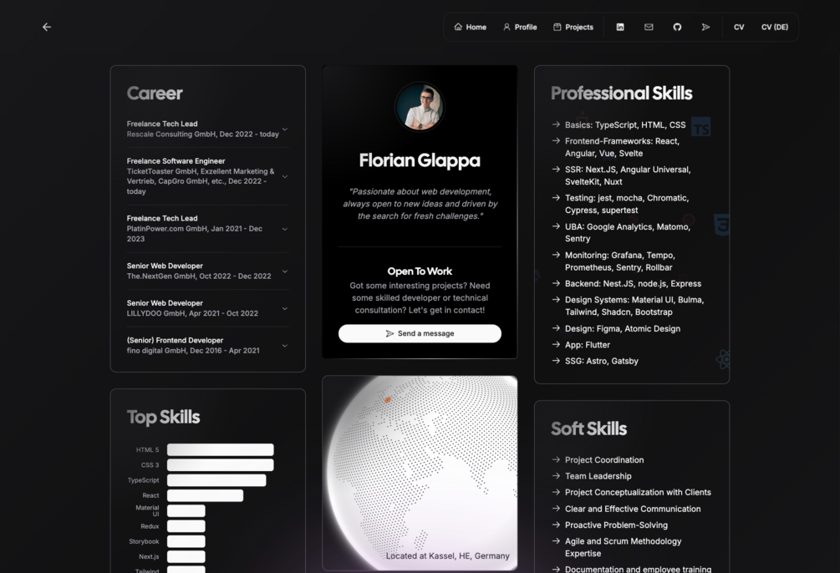Click the Storybook skill label

pyautogui.click(x=144, y=541)
